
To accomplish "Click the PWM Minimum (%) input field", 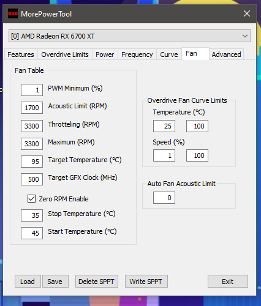I will click(x=32, y=90).
